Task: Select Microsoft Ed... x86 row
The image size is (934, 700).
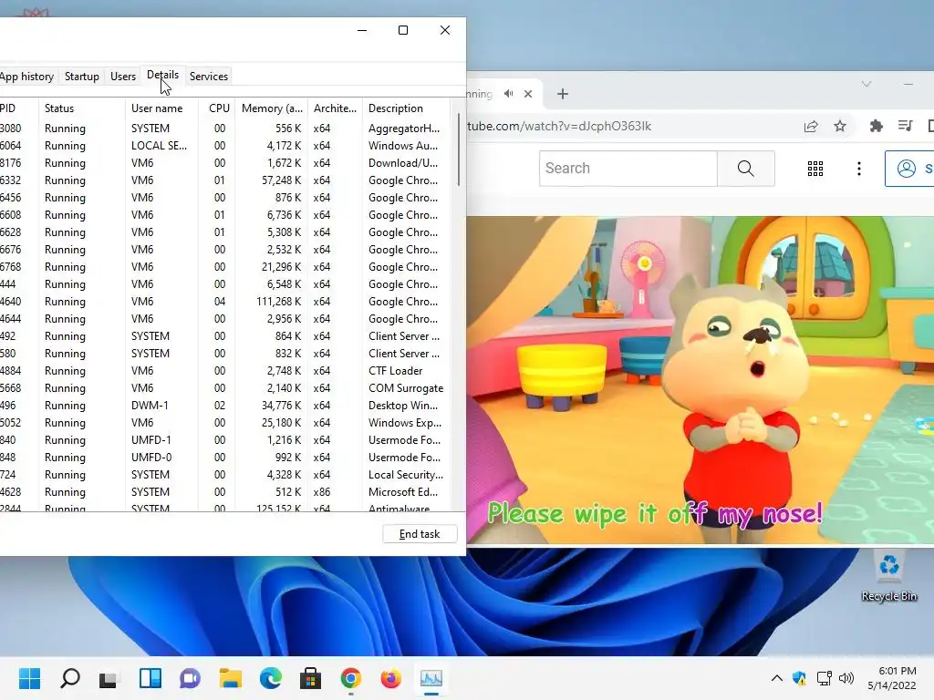Action: click(225, 491)
